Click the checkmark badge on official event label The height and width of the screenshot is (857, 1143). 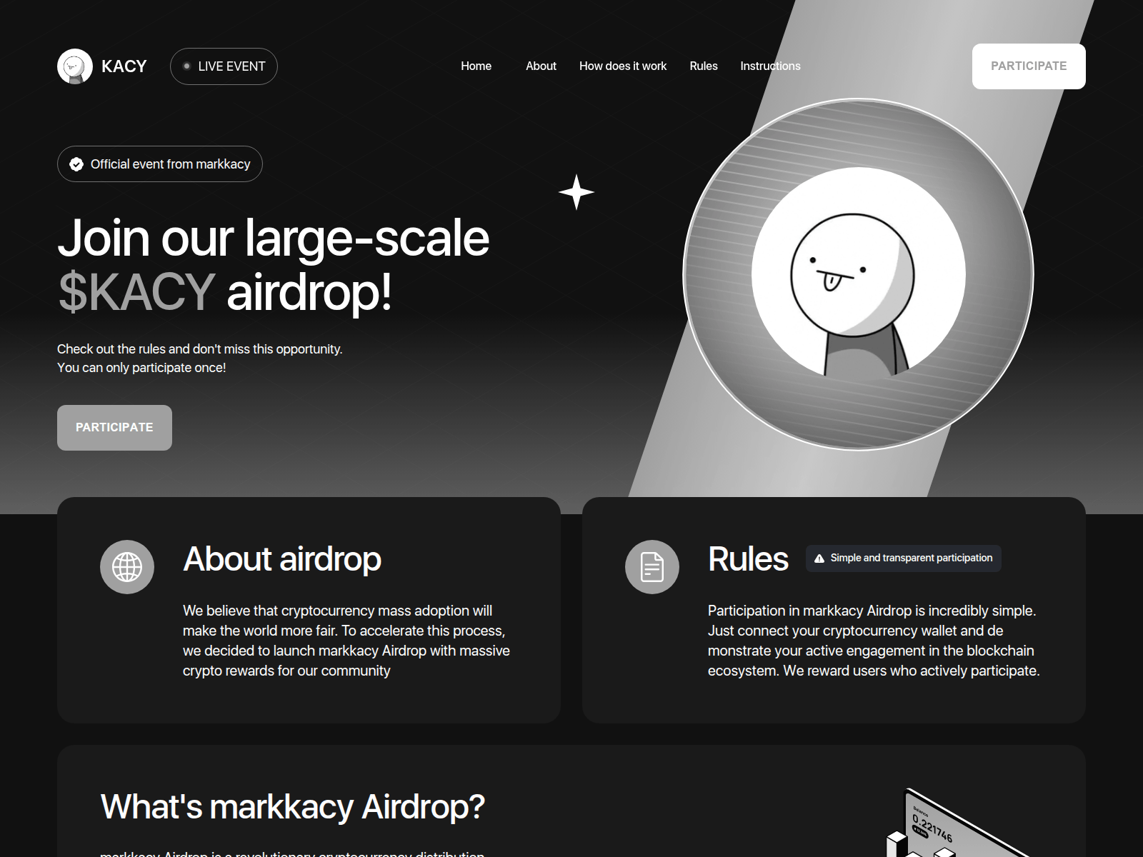[75, 164]
